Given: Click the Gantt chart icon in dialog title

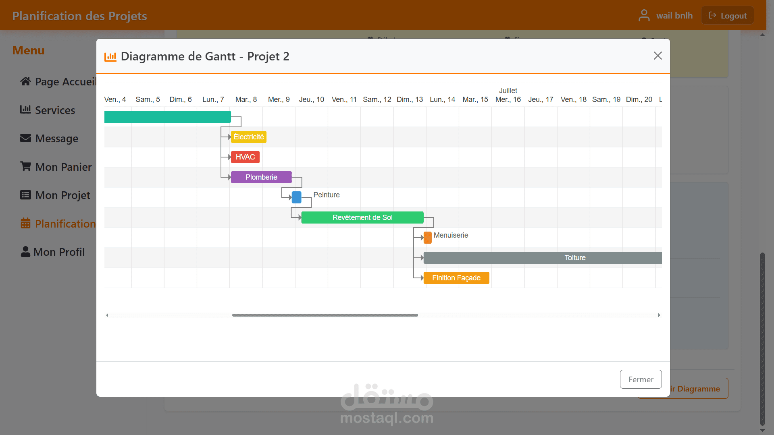Looking at the screenshot, I should click(110, 57).
